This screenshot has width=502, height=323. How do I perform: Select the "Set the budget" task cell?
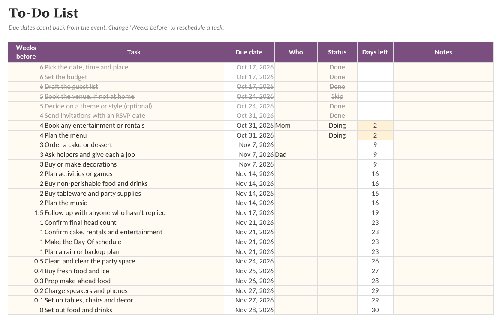(134, 77)
